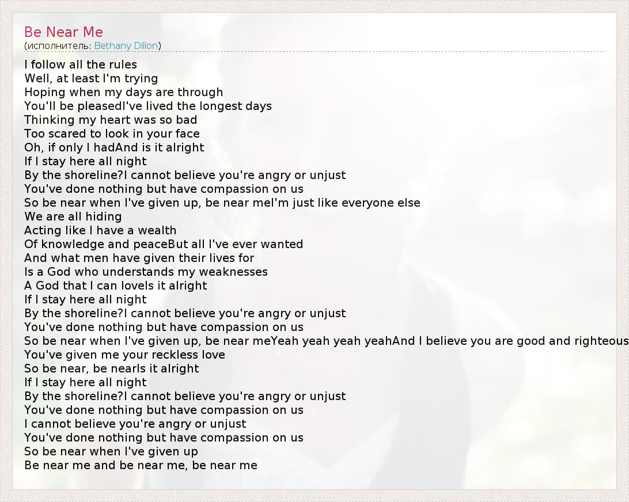The width and height of the screenshot is (629, 502).
Task: Click the line ending with "you are good and righteous"
Action: click(x=326, y=341)
